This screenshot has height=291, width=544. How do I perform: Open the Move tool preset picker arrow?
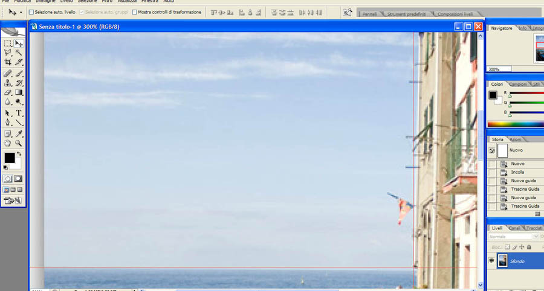tap(21, 12)
